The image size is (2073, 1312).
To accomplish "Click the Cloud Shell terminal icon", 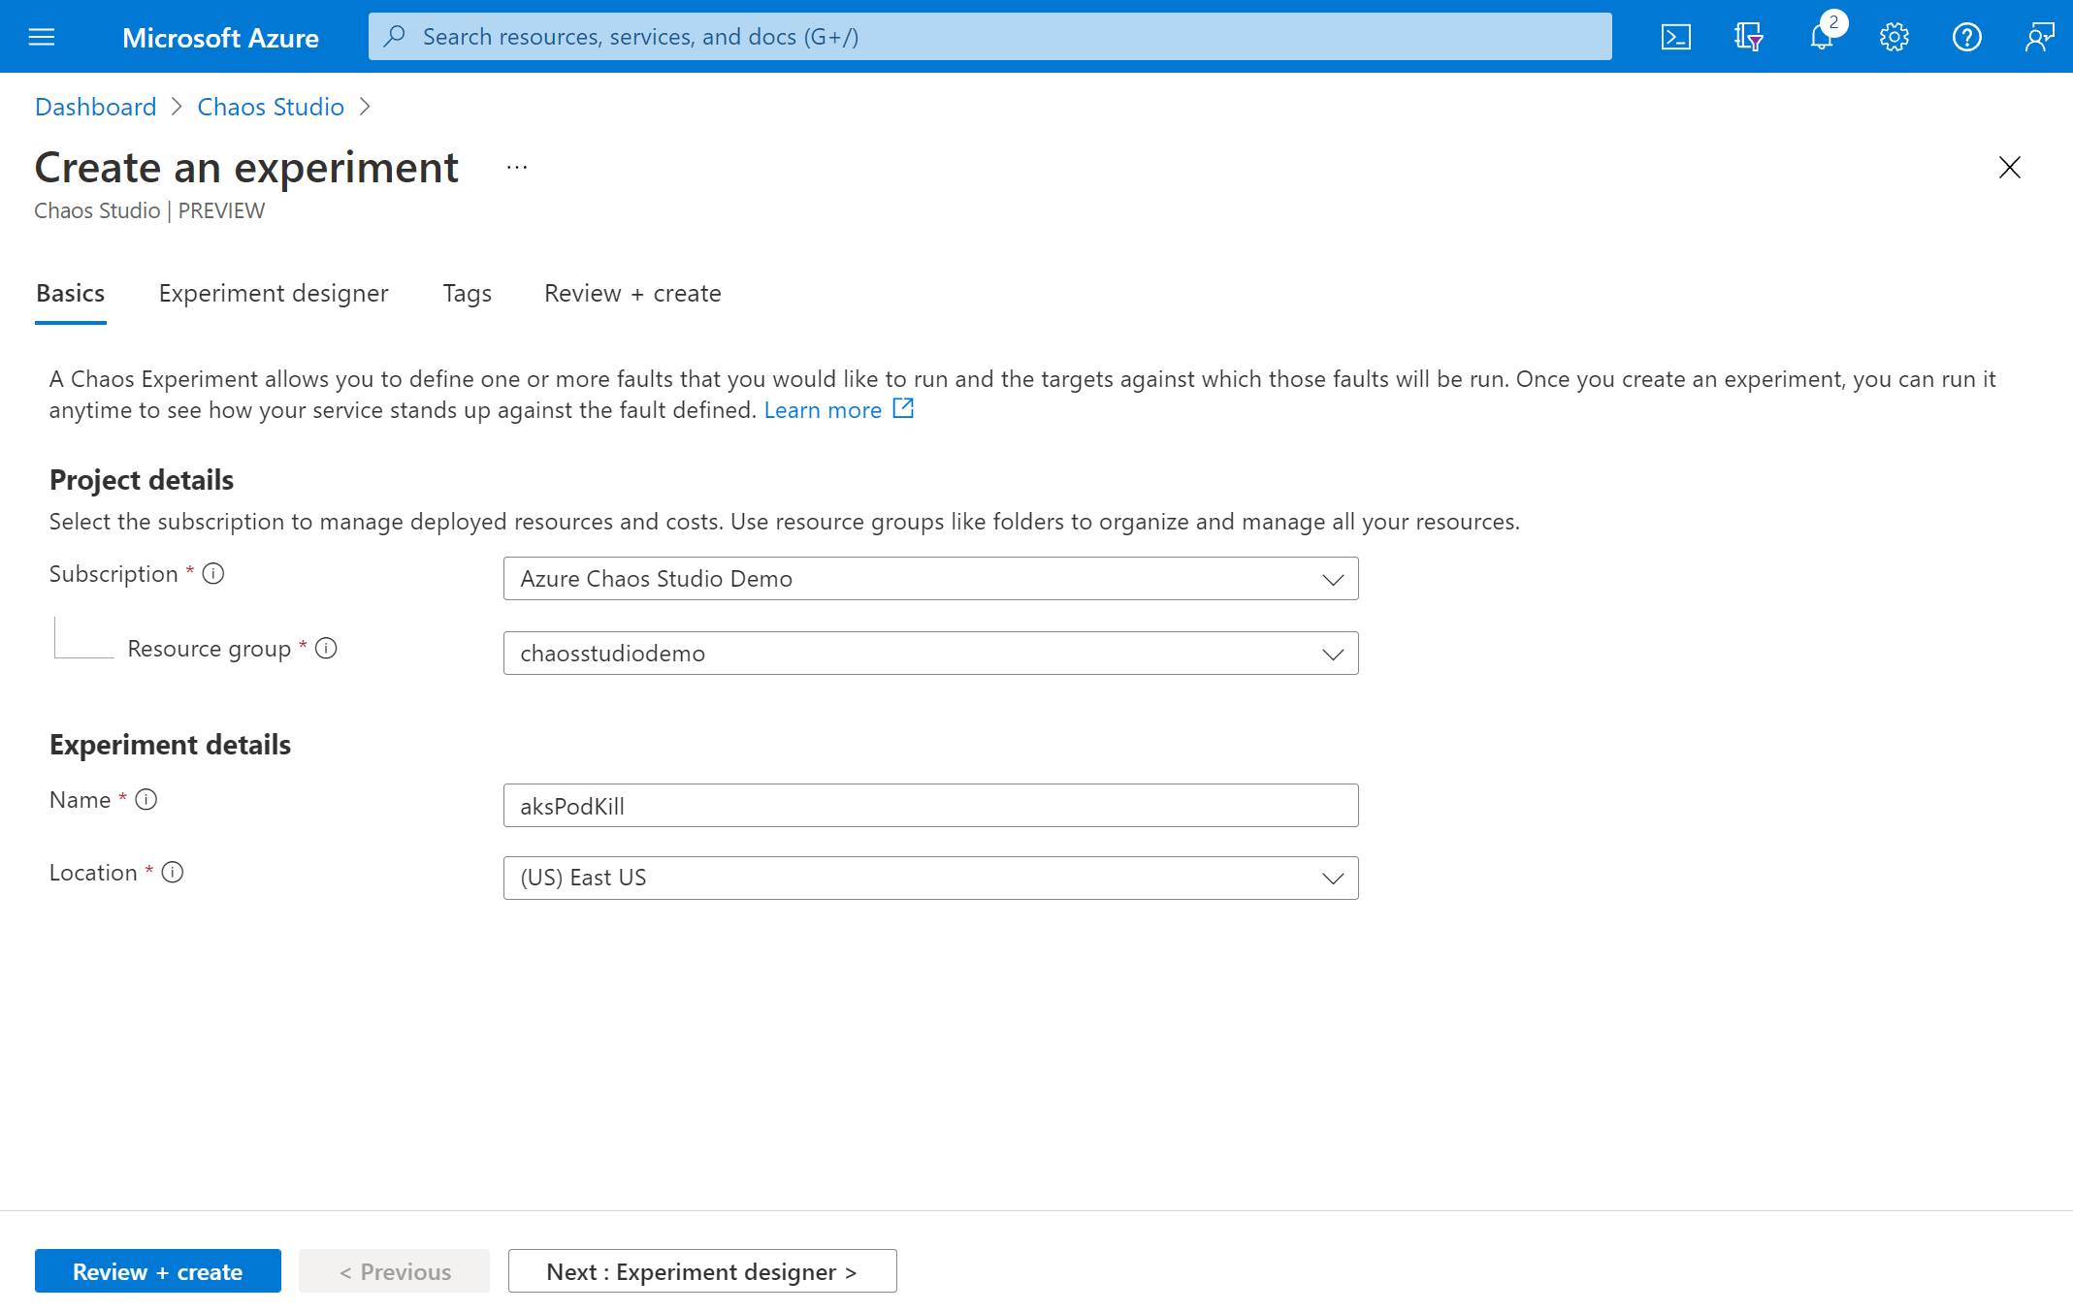I will point(1675,35).
